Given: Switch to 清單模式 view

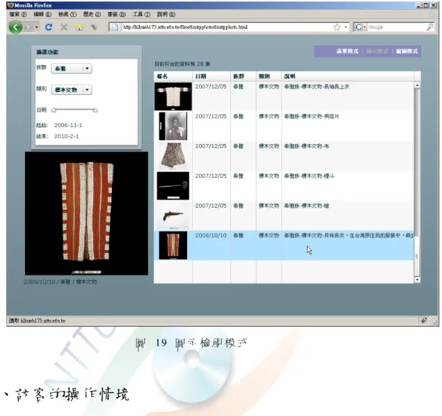Looking at the screenshot, I should tap(347, 52).
